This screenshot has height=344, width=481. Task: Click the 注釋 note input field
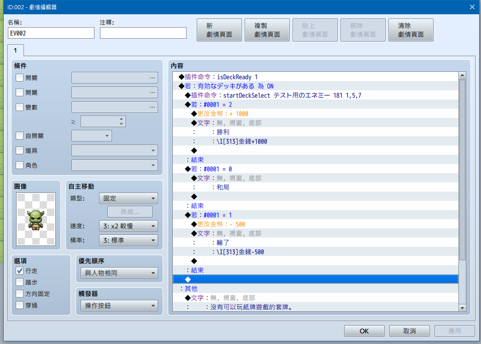click(x=143, y=33)
